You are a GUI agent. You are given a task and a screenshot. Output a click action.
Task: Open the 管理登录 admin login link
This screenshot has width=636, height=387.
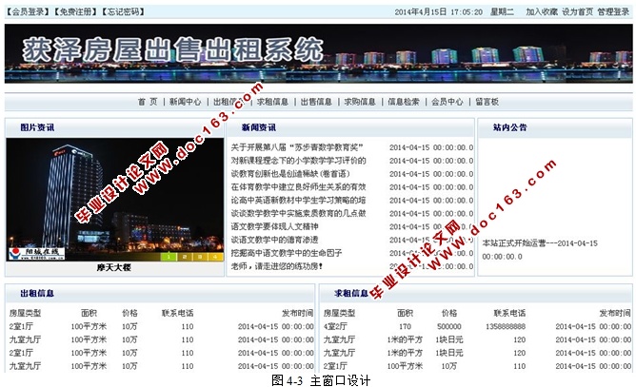(x=613, y=12)
